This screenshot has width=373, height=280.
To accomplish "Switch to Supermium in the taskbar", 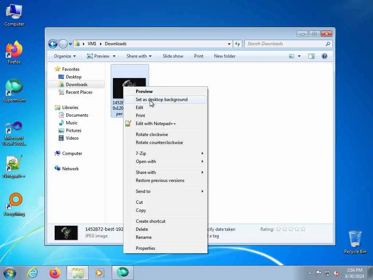I will pyautogui.click(x=123, y=273).
